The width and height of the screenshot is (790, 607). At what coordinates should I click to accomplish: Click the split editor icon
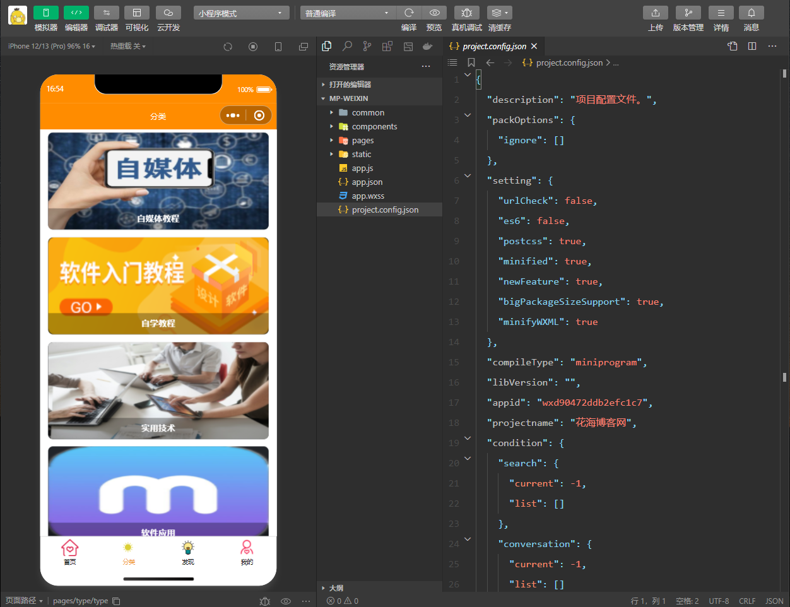coord(752,46)
